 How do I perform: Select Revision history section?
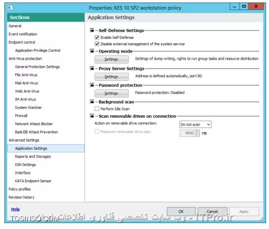click(x=46, y=197)
